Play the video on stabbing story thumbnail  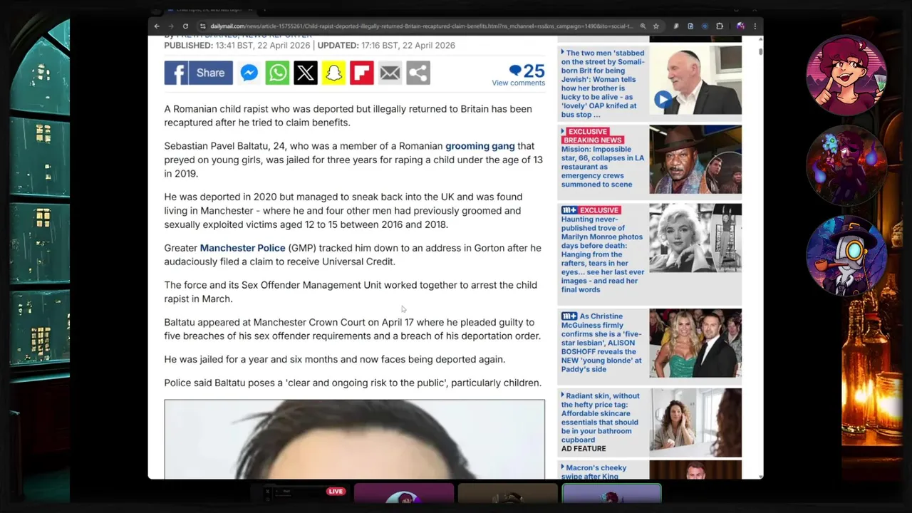pyautogui.click(x=663, y=100)
